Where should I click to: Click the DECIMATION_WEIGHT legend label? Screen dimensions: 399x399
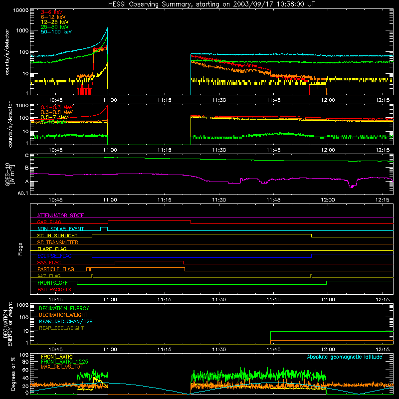(x=63, y=315)
